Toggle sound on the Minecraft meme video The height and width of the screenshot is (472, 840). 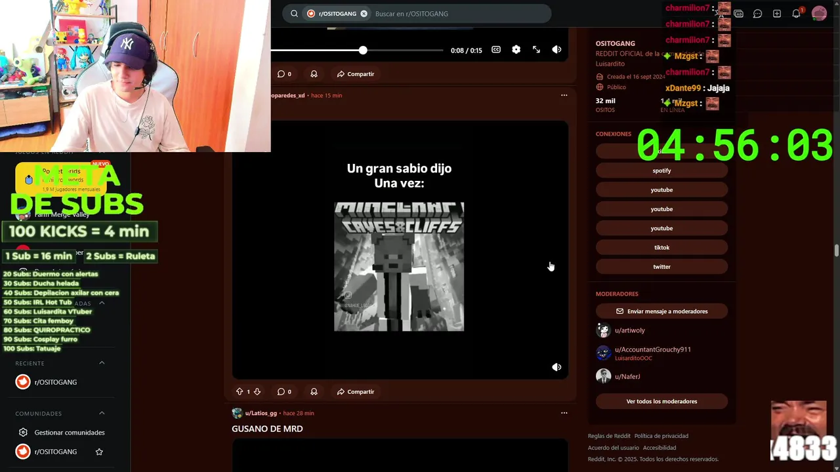pyautogui.click(x=556, y=367)
